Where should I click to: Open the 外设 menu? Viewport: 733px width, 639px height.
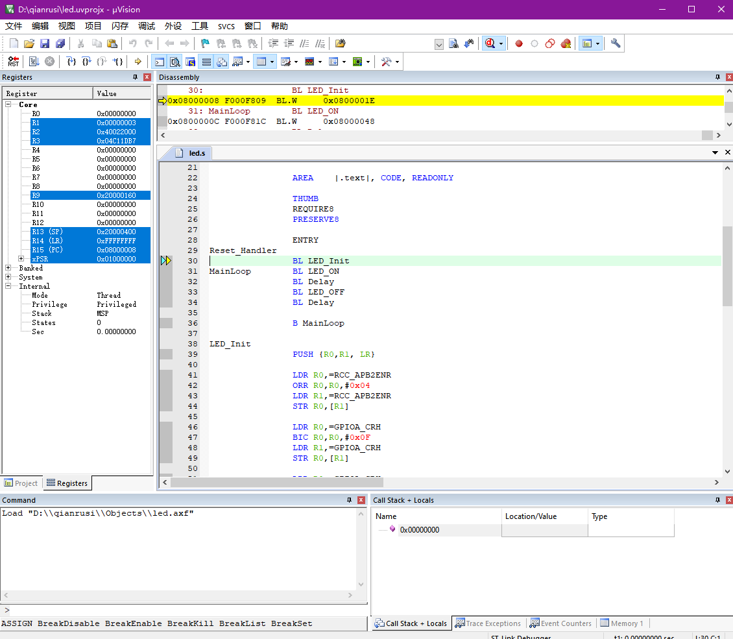click(173, 26)
